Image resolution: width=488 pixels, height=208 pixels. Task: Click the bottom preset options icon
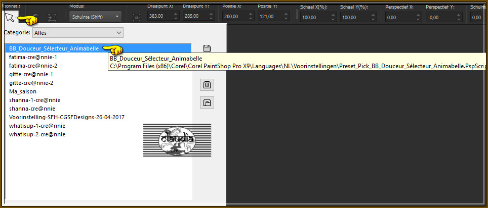[207, 102]
